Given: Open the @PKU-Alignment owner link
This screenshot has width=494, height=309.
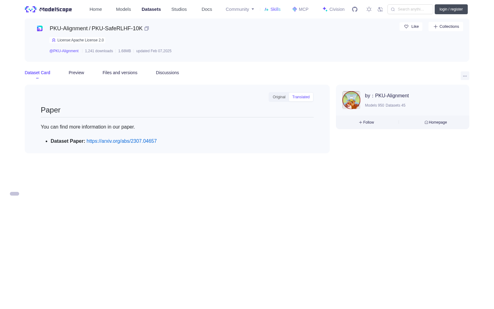Looking at the screenshot, I should (x=64, y=51).
